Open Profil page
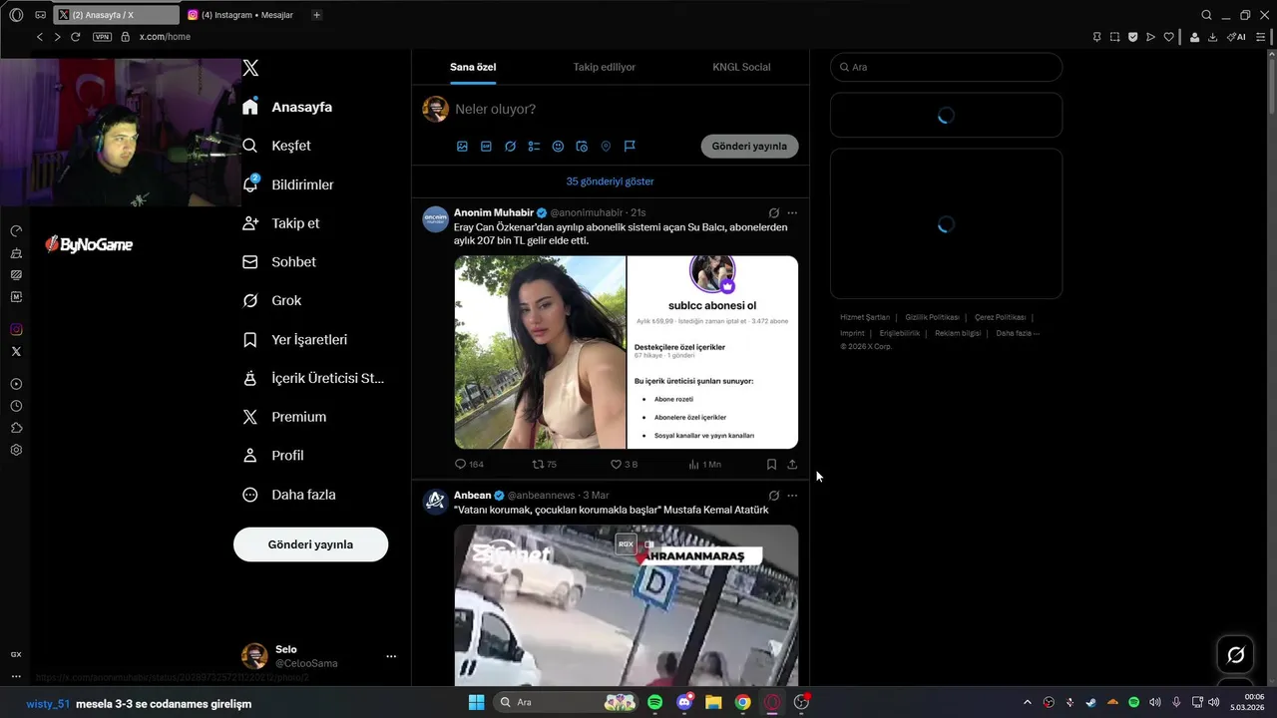Image resolution: width=1277 pixels, height=718 pixels. pos(272,456)
